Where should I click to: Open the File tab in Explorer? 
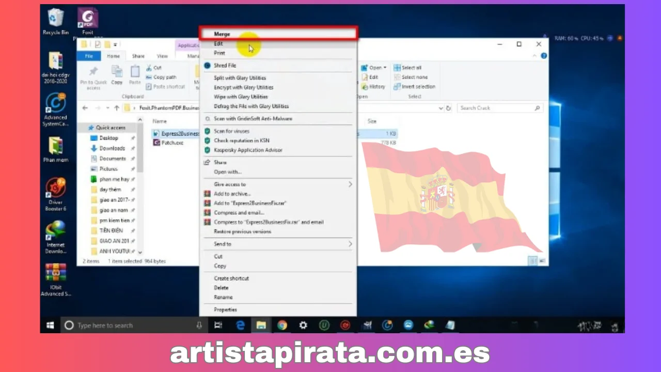tap(89, 56)
